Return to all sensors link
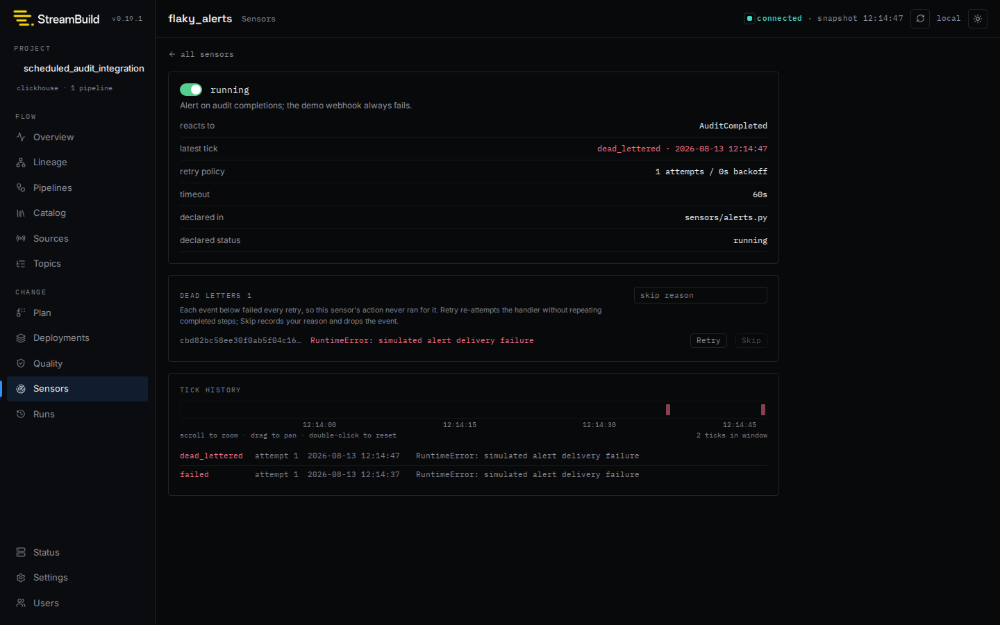The image size is (1000, 625). (201, 54)
